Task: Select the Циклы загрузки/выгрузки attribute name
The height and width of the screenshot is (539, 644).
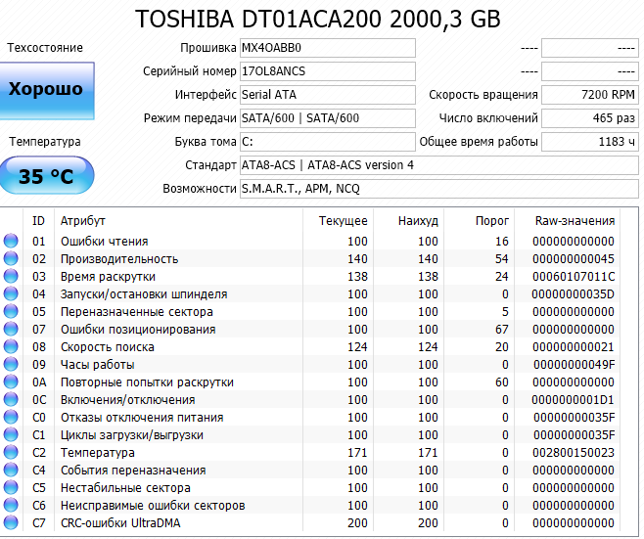Action: [x=132, y=435]
